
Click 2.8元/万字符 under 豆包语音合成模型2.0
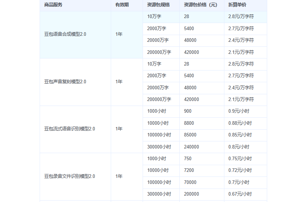(x=246, y=17)
